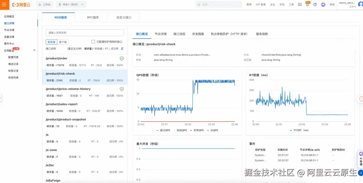363x183 pixels.
Task: Open the 并发隔离 tab
Action: [198, 34]
